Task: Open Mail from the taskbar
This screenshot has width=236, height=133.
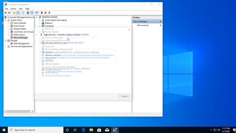Action: (x=107, y=130)
